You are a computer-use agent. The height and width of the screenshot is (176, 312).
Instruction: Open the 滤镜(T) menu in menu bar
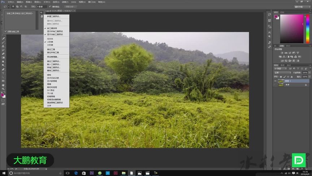point(65,2)
